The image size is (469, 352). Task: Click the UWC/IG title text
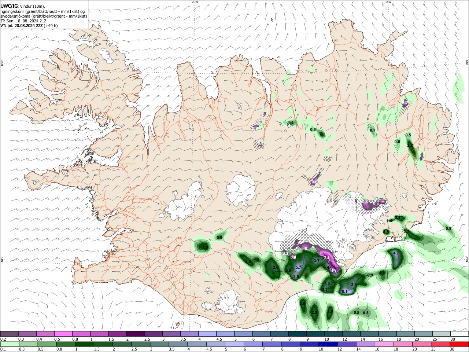9,6
